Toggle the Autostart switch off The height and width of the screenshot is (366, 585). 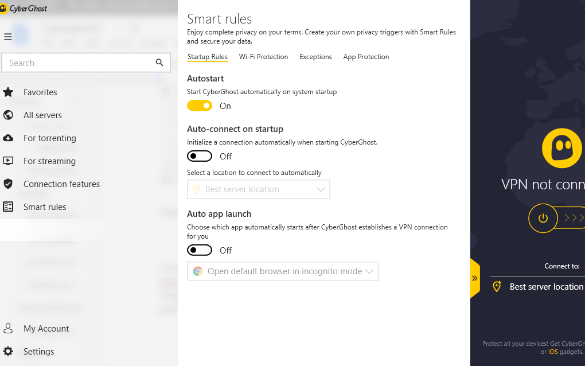click(x=200, y=106)
